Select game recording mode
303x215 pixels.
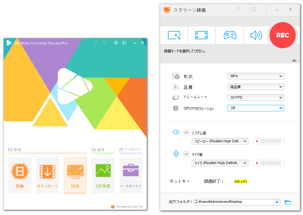point(230,35)
